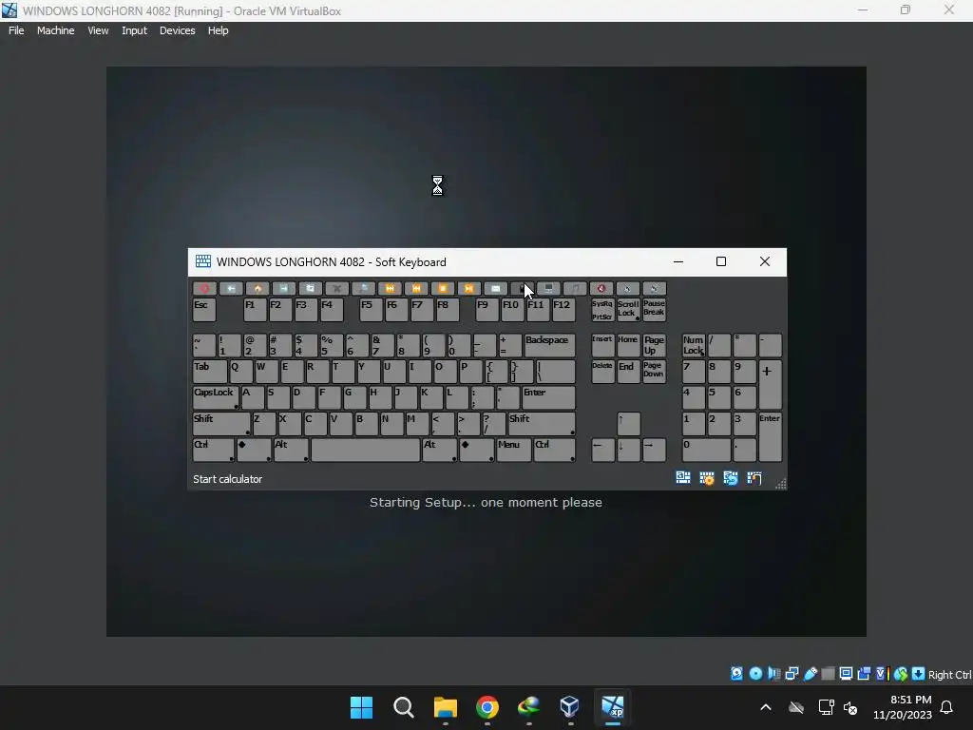Toggle the left Alt key
Screen dimensions: 973x730
pos(291,450)
